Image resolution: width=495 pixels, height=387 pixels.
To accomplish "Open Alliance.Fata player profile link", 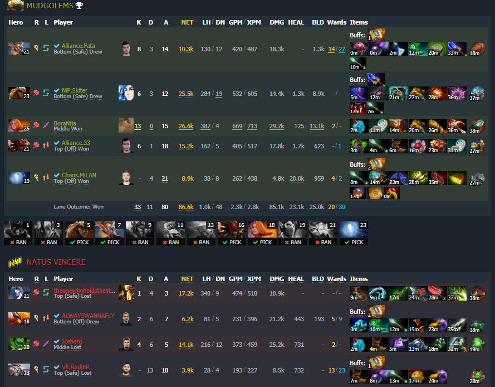I will point(79,46).
